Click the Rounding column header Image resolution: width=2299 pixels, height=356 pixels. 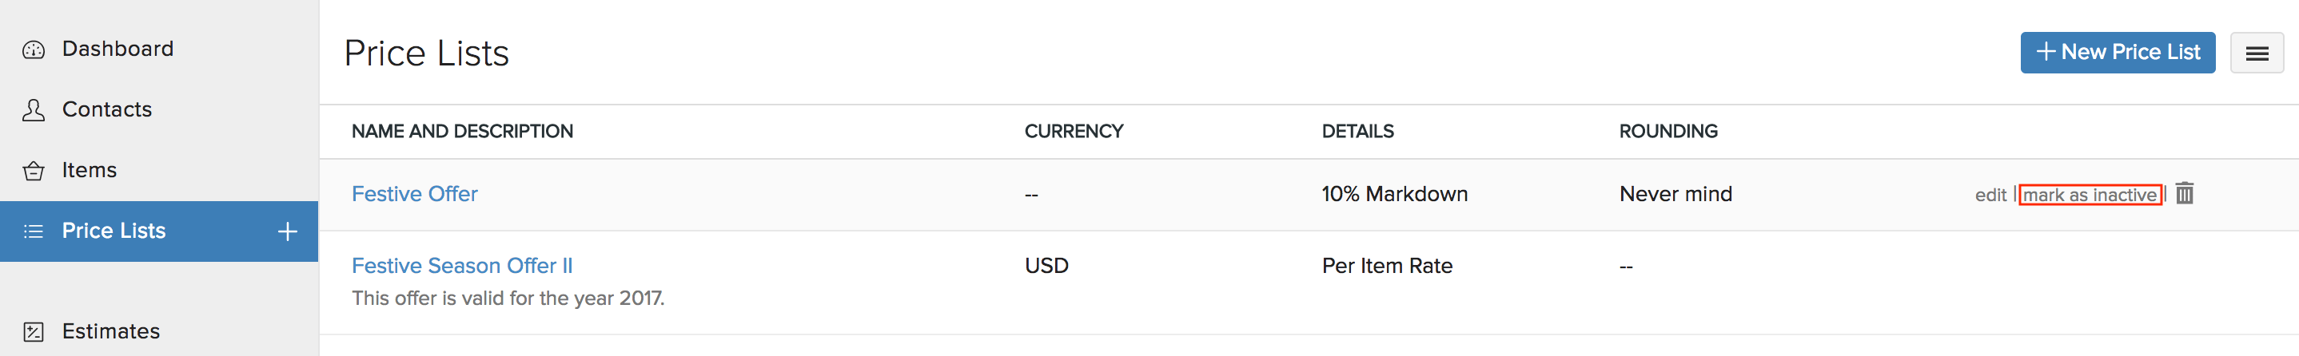tap(1667, 131)
